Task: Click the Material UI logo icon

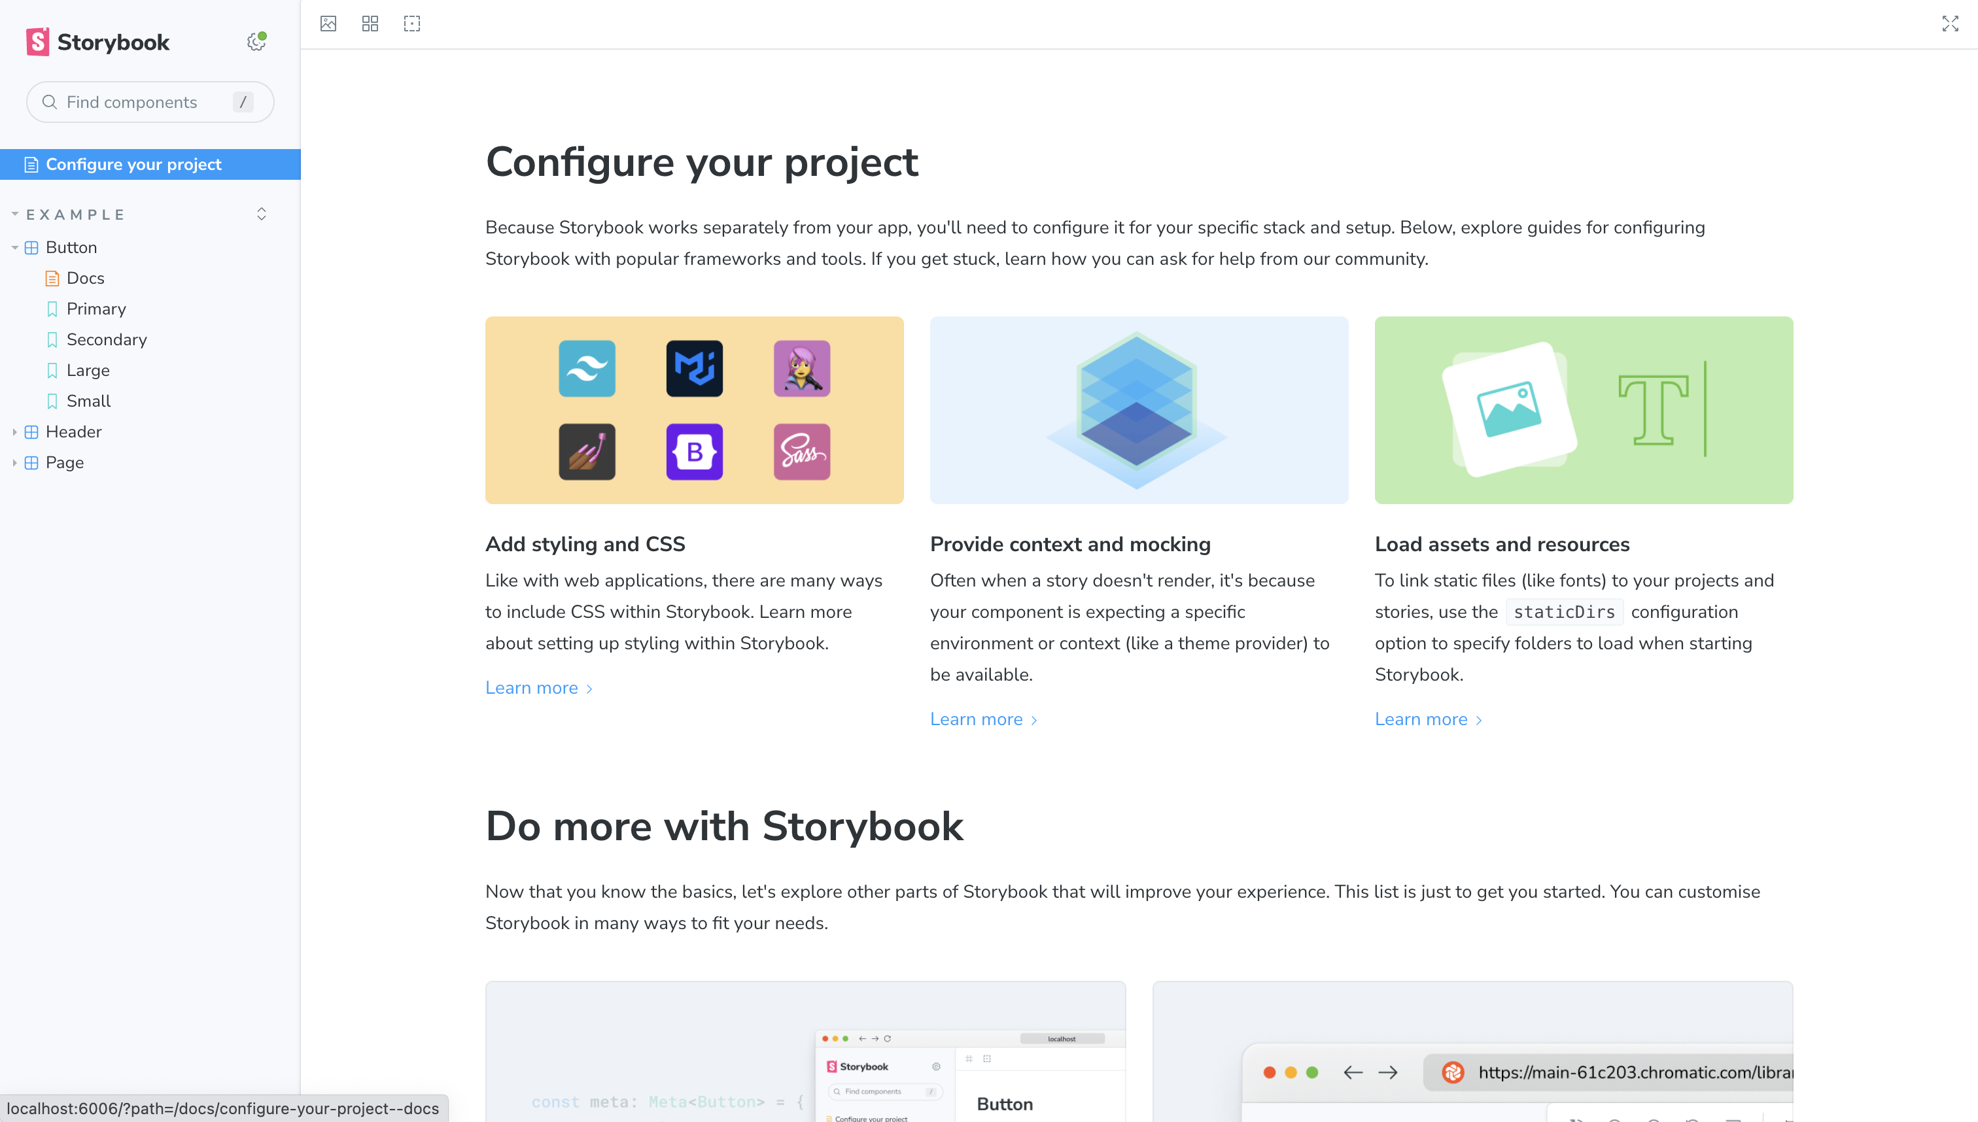Action: [x=695, y=368]
